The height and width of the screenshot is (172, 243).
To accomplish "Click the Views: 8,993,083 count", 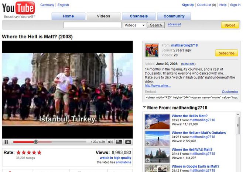I will pyautogui.click(x=113, y=152).
